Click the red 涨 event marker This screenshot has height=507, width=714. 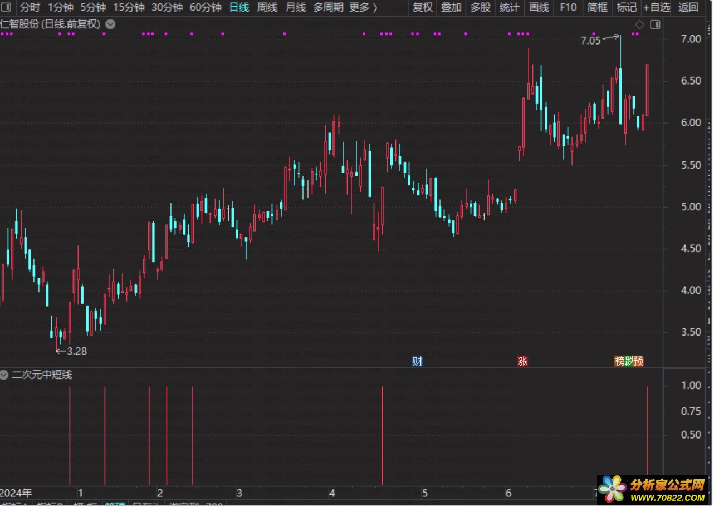pyautogui.click(x=522, y=361)
